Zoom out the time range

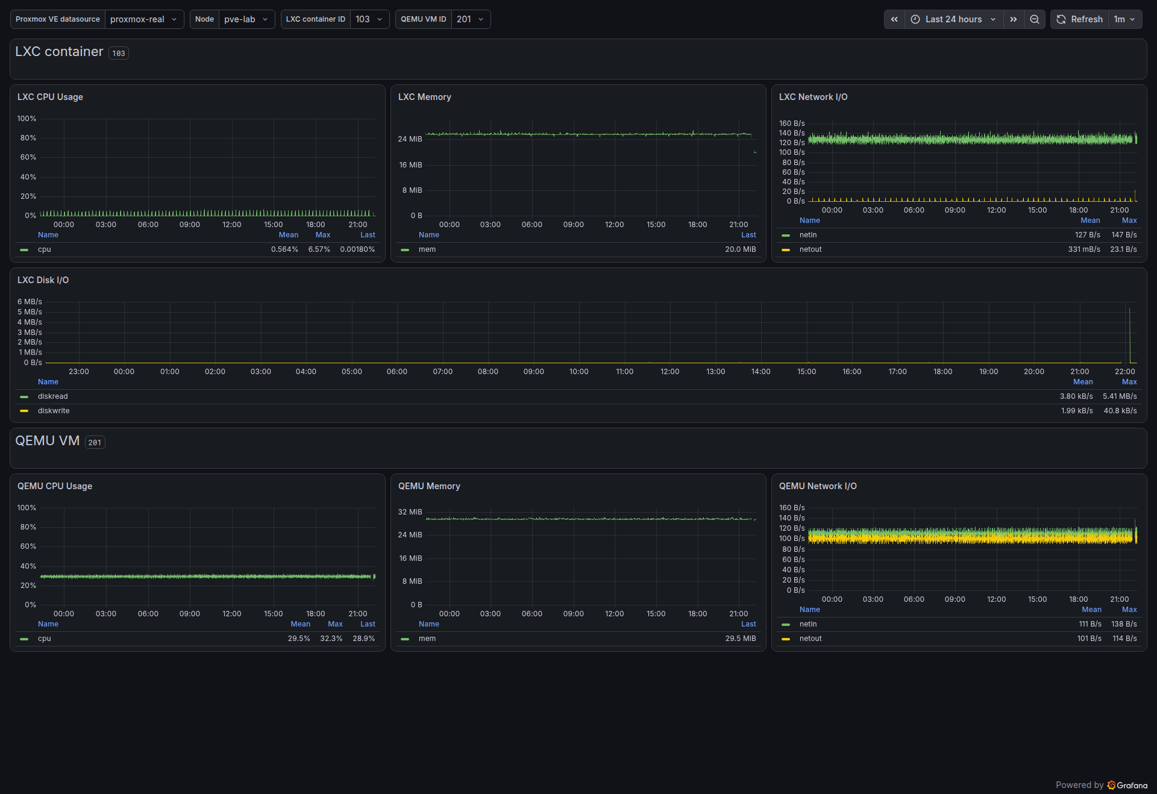(x=1035, y=19)
